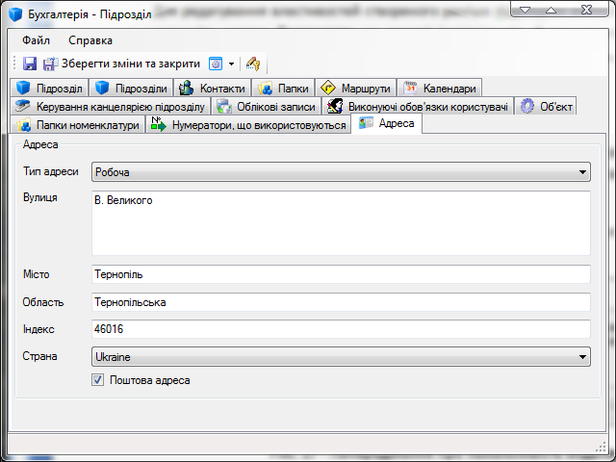
Task: Open the Облікові записи tab
Action: (266, 107)
